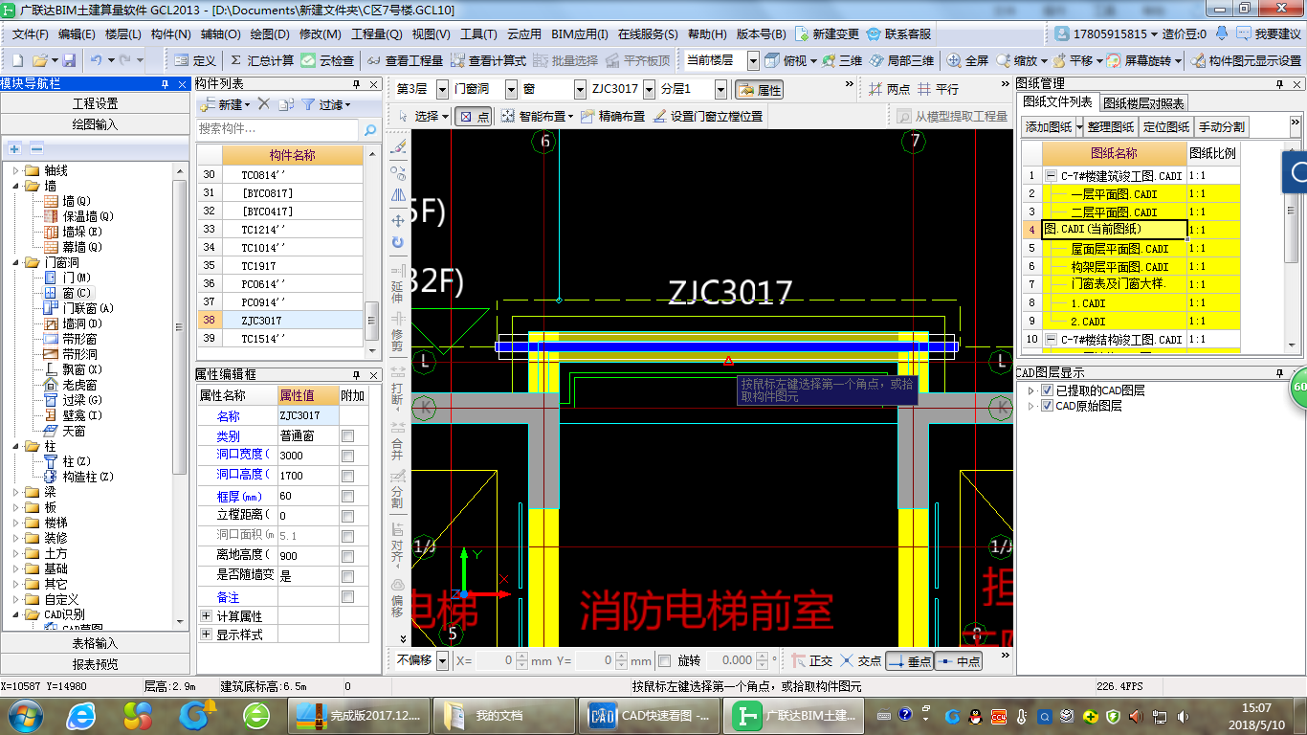This screenshot has height=735, width=1307.
Task: Toggle 交点 (intersection) snap
Action: [x=860, y=660]
